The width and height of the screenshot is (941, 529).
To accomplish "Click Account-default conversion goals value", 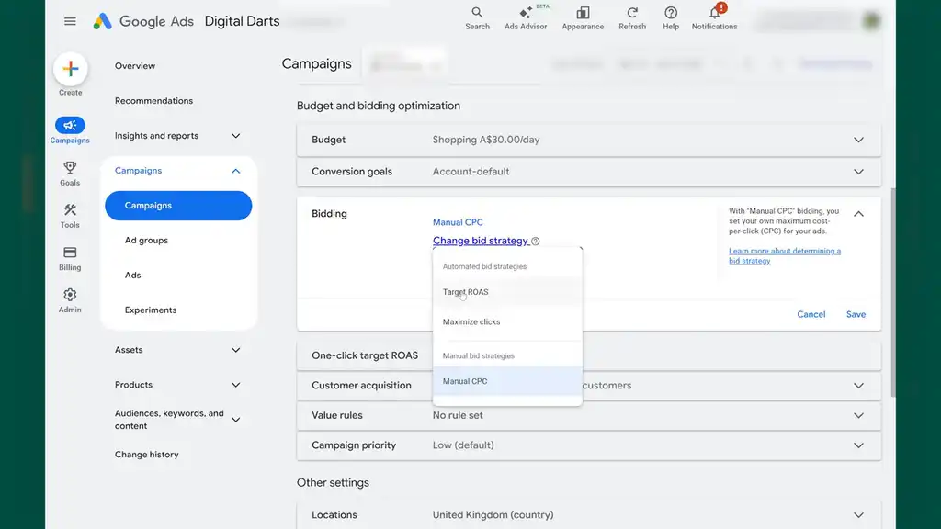I will point(471,172).
